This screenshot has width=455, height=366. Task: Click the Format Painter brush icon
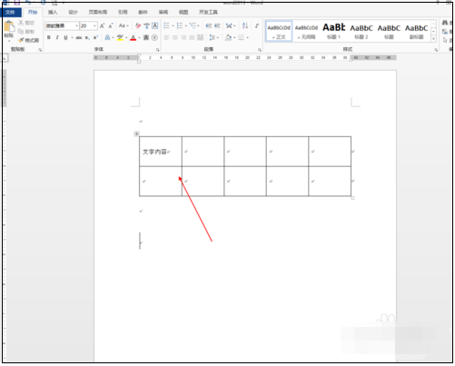[x=21, y=40]
